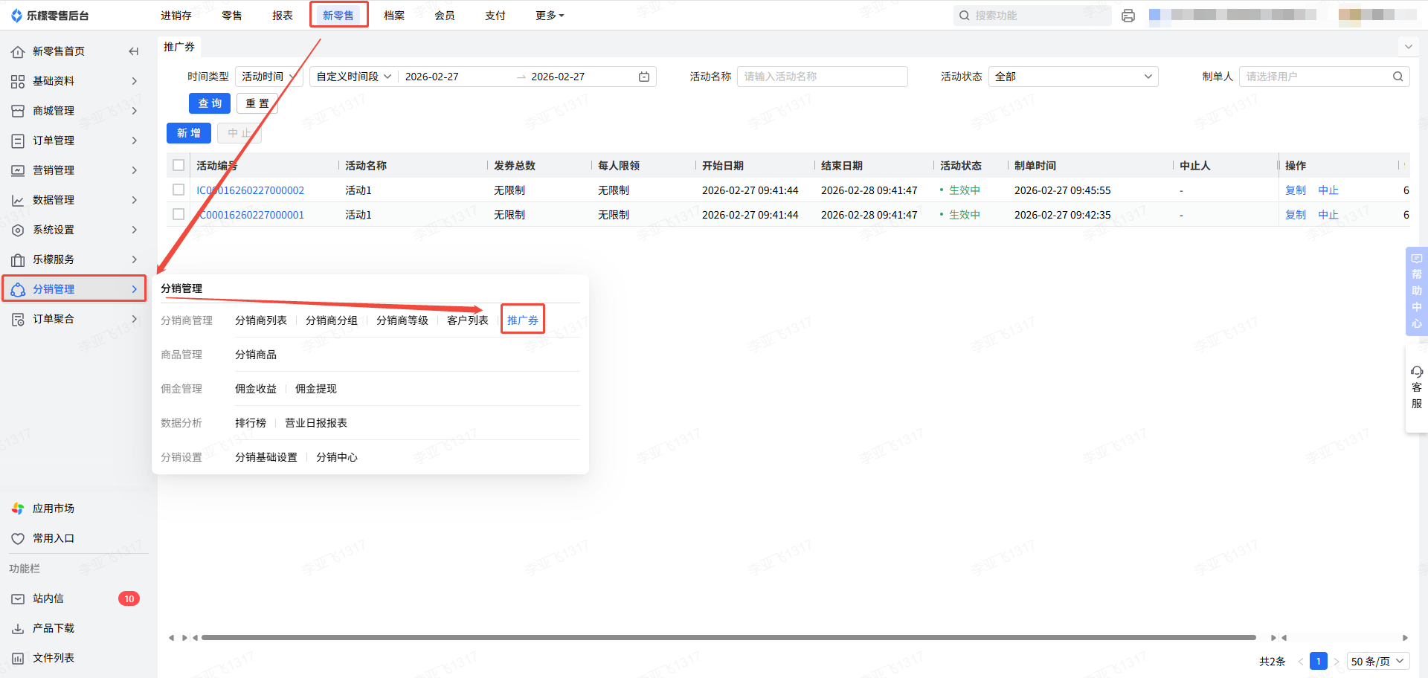Click the 分销管理 icon in sidebar
The height and width of the screenshot is (678, 1428).
pos(18,289)
